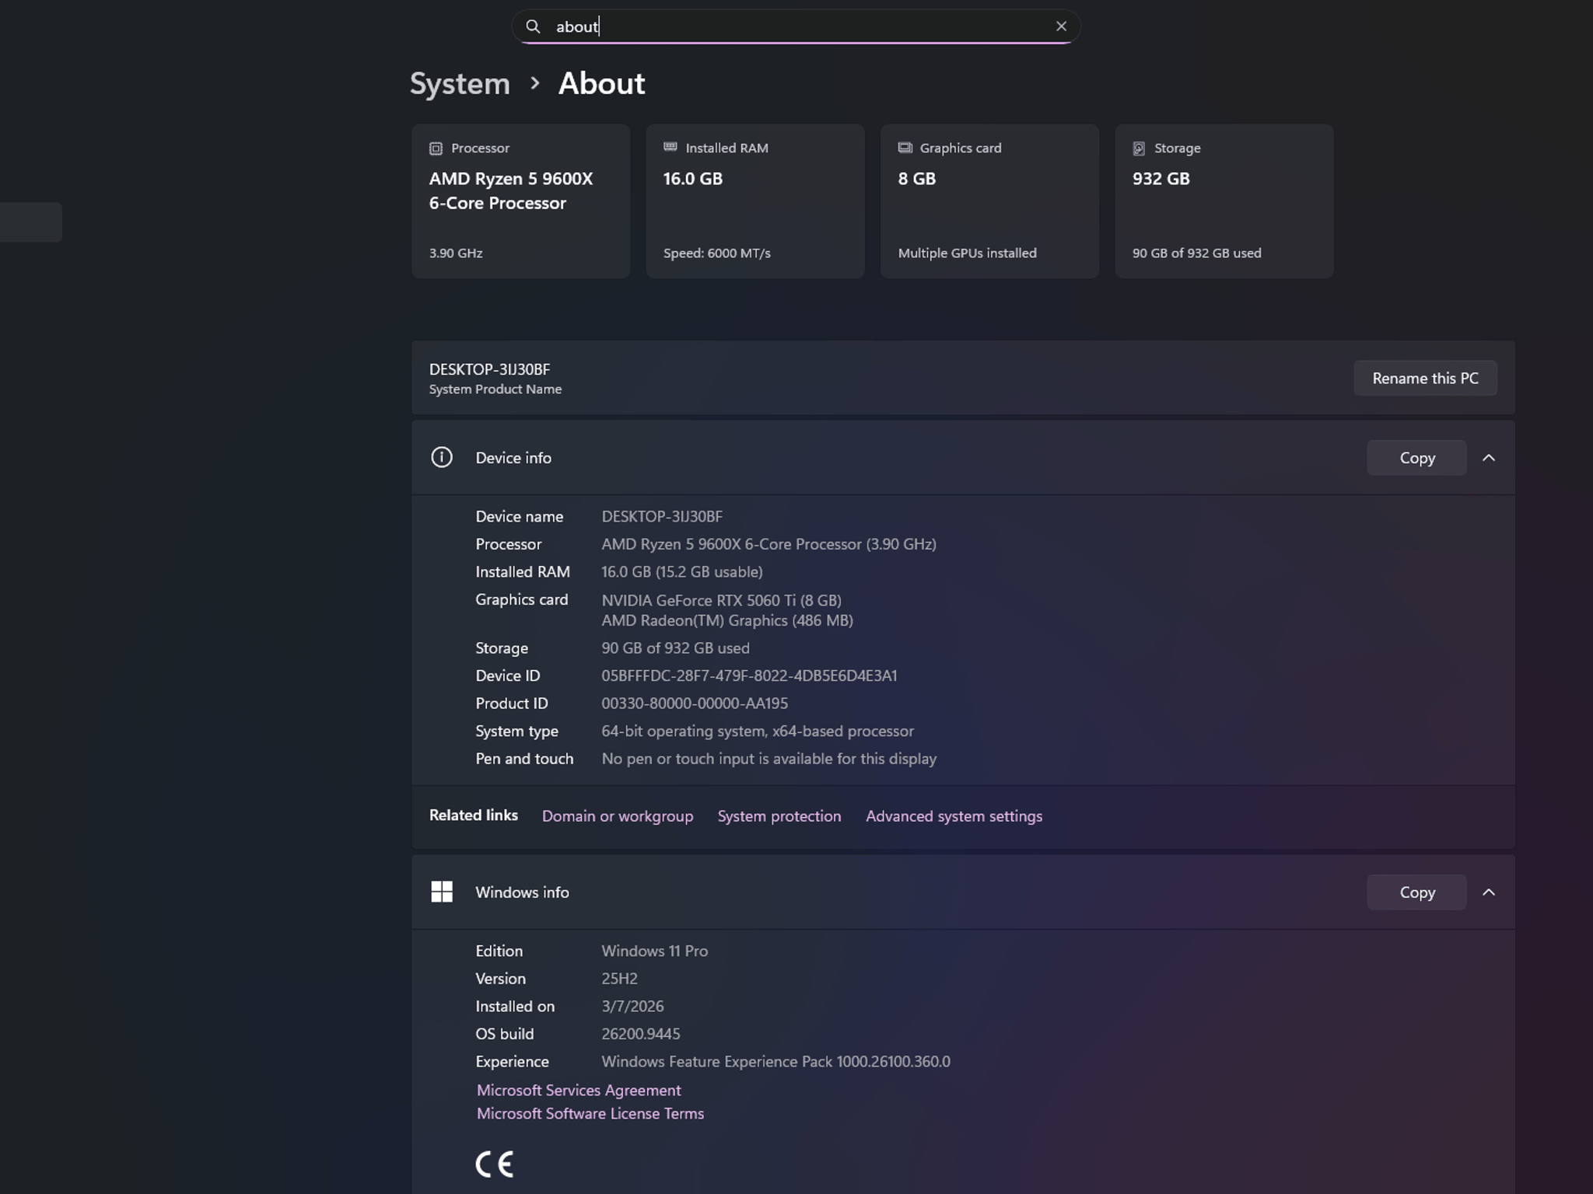Copy the Windows info details
Screen dimensions: 1593x1194
coord(1416,892)
